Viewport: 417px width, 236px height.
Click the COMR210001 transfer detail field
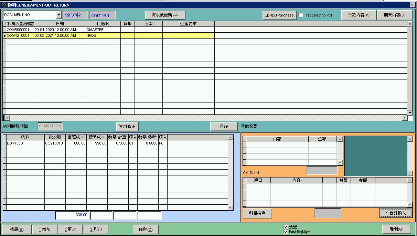coord(50,126)
